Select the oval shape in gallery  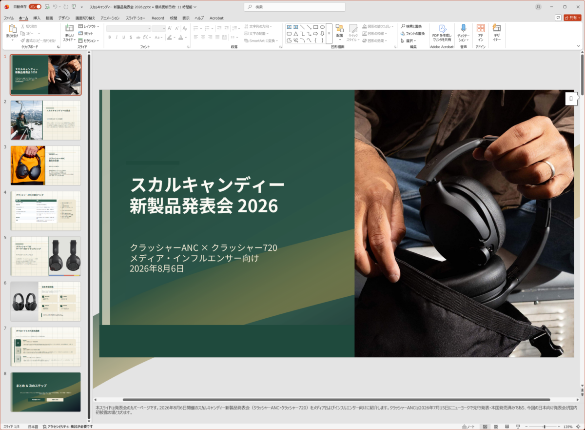point(322,27)
